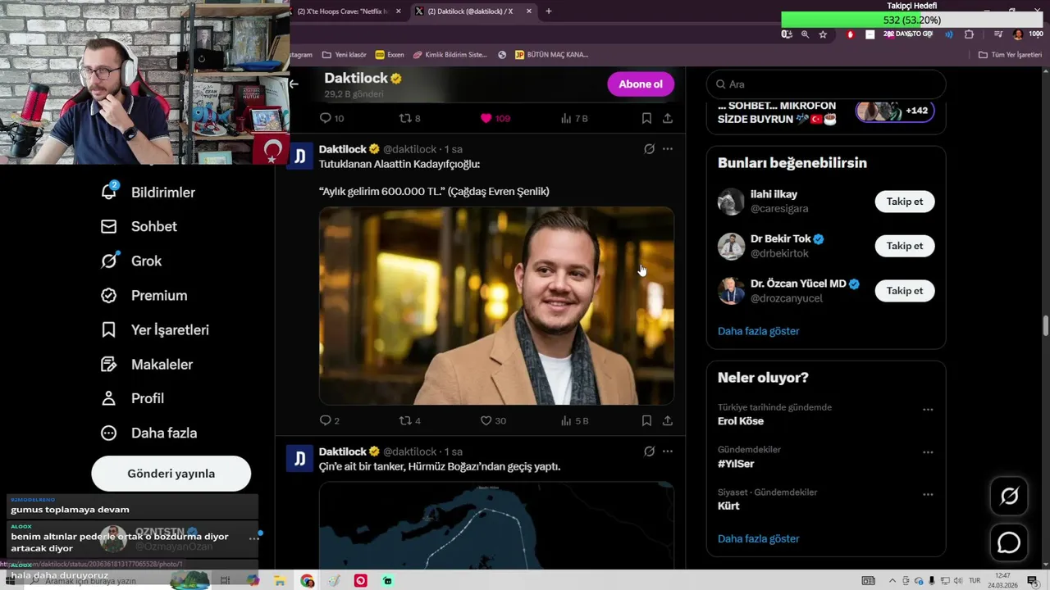Viewport: 1050px width, 590px height.
Task: Open Grok action on Çin tanker post
Action: pos(649,452)
